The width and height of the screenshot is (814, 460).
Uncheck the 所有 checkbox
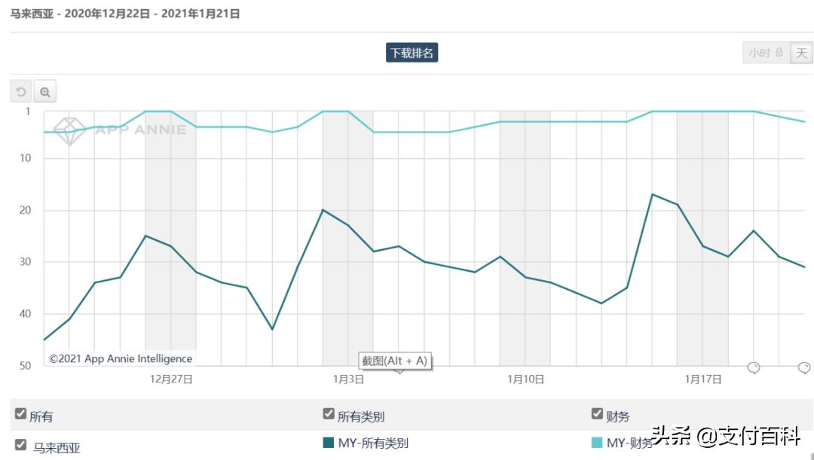(x=21, y=413)
